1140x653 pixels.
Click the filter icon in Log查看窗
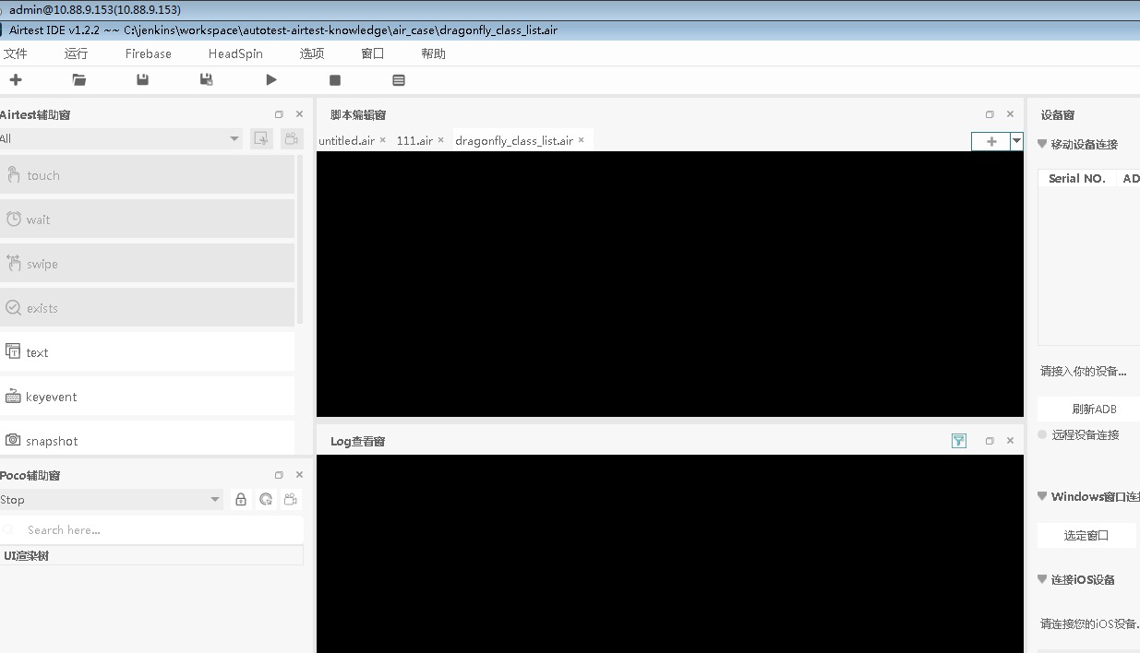click(x=959, y=441)
